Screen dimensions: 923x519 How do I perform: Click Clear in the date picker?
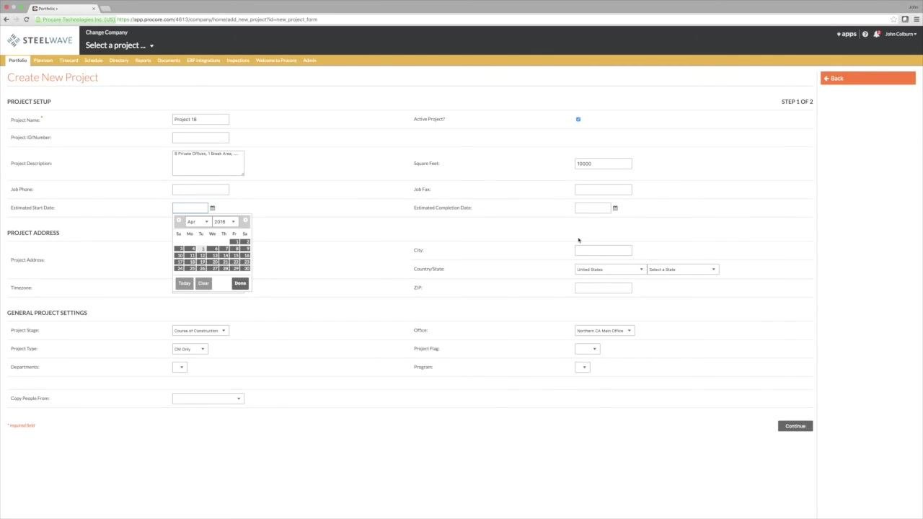(x=203, y=283)
